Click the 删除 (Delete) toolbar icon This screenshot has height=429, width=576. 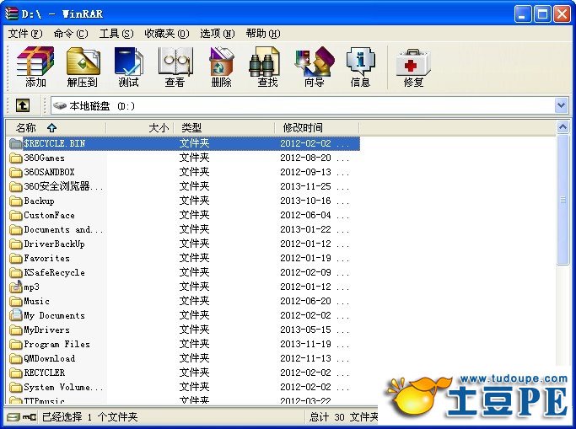[x=221, y=67]
